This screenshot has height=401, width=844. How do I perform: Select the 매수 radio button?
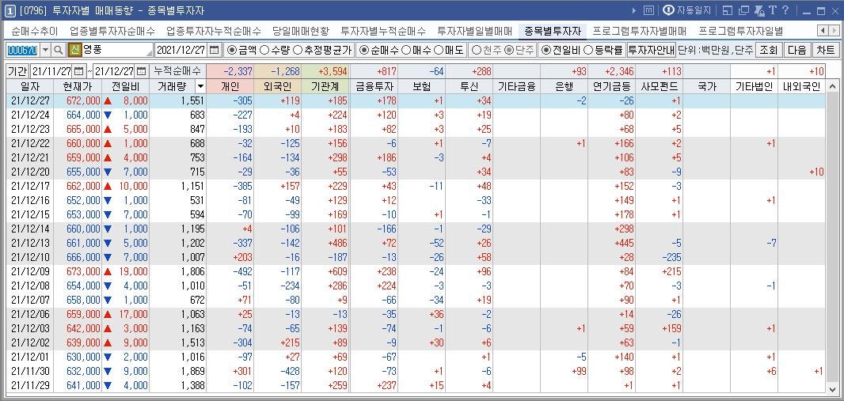(x=406, y=50)
